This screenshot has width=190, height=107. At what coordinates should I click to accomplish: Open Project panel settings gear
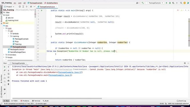(31, 7)
